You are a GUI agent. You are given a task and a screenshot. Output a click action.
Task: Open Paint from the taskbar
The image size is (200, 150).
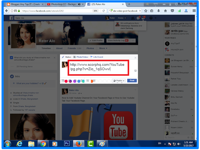pos(102,144)
